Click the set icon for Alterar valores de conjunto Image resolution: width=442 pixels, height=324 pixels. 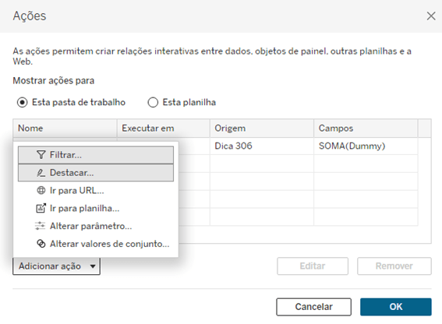pos(41,244)
